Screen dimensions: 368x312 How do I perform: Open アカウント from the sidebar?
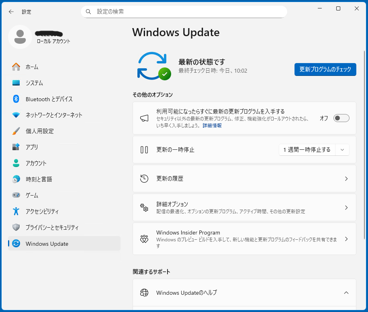(x=36, y=163)
